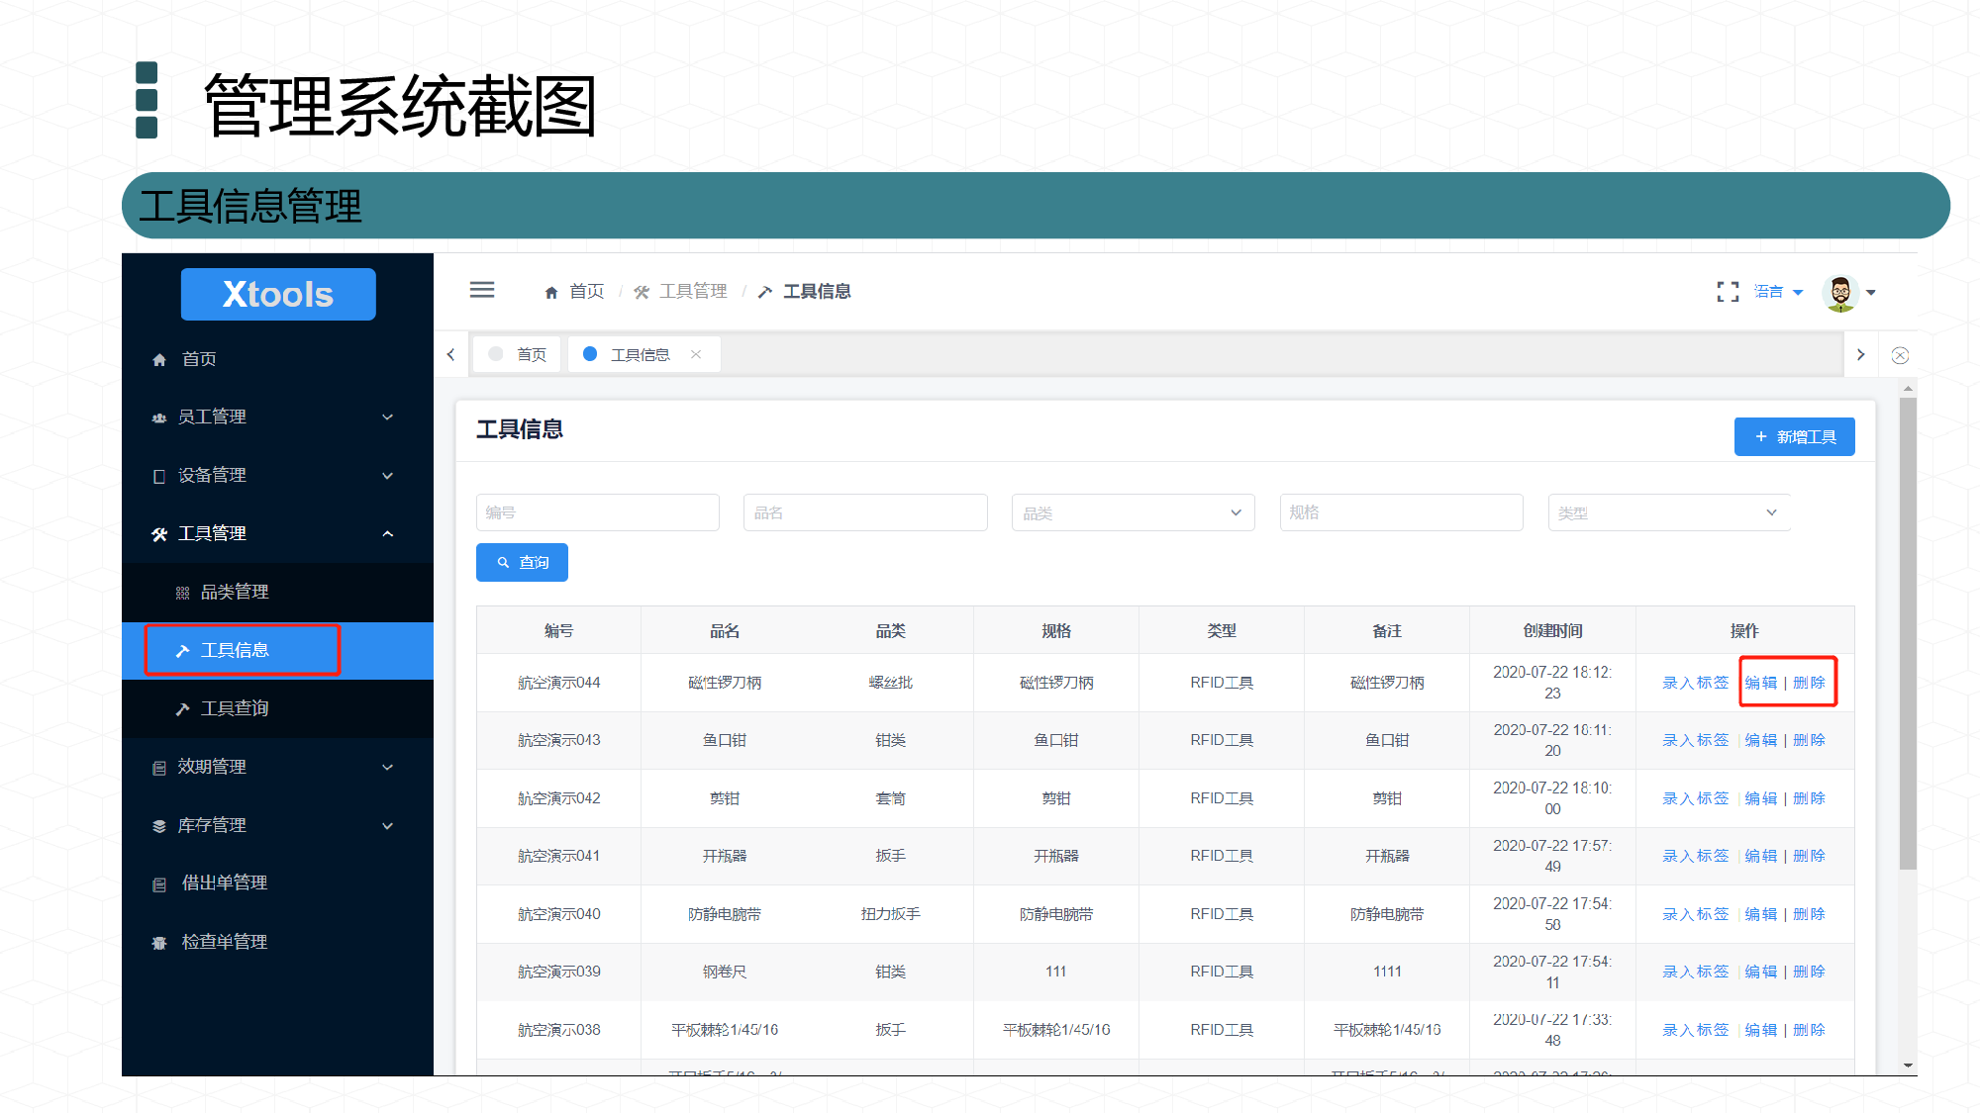Viewport: 1980px width, 1113px height.
Task: Click the 员工管理 people icon
Action: [x=158, y=417]
